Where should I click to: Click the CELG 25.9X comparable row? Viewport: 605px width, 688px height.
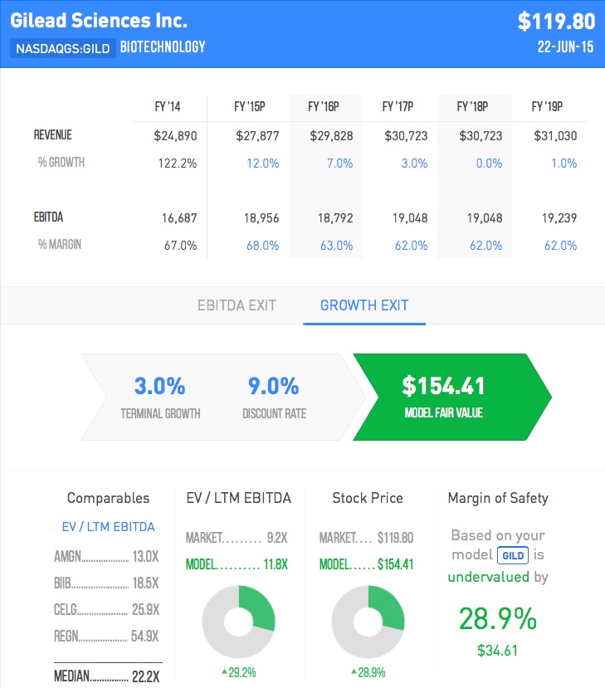pyautogui.click(x=106, y=609)
